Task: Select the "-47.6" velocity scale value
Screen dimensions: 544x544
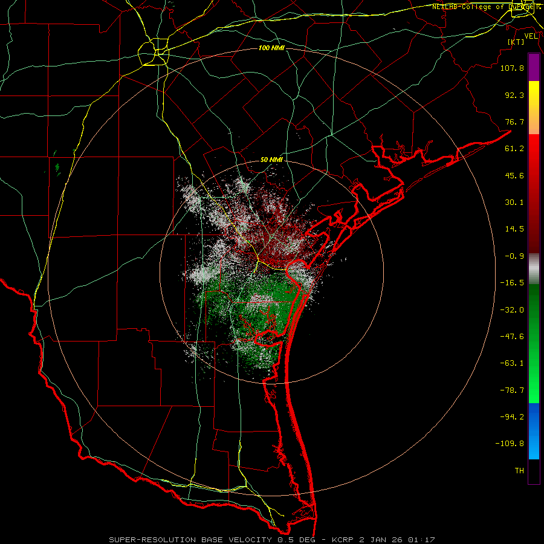Action: pos(512,337)
